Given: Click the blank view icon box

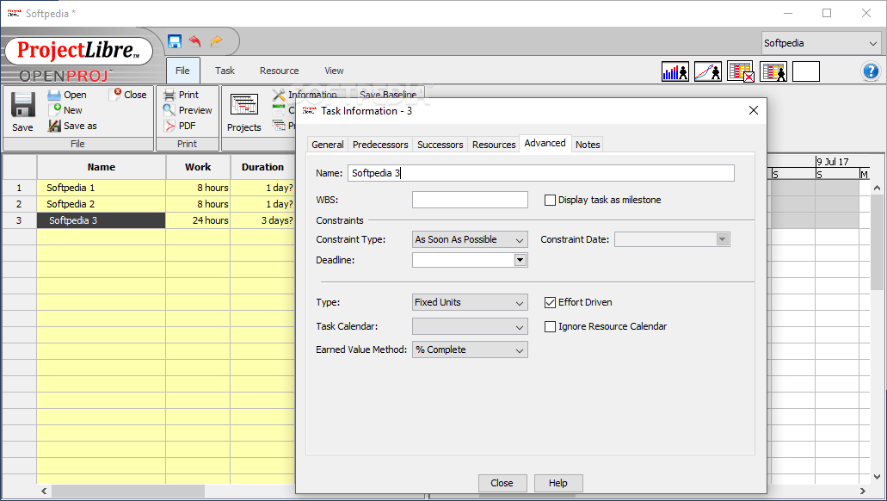Looking at the screenshot, I should (806, 72).
